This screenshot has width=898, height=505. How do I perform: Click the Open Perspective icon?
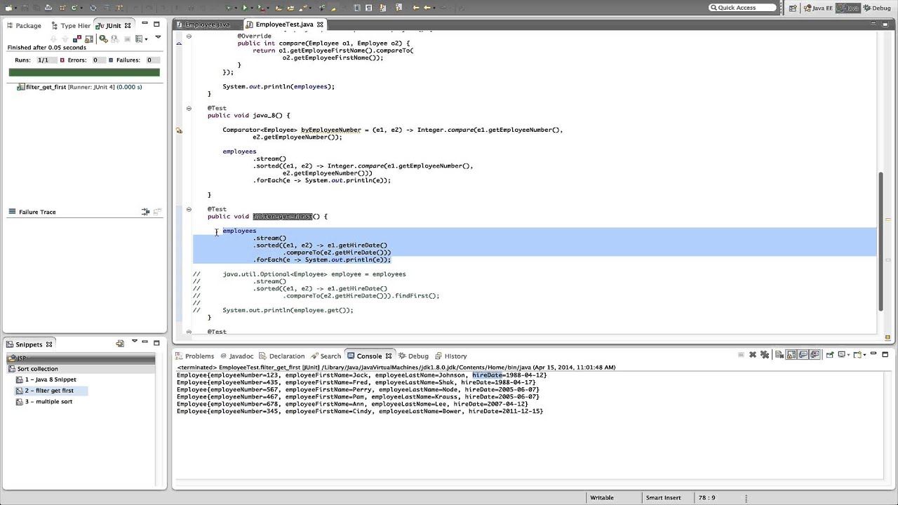pyautogui.click(x=793, y=8)
